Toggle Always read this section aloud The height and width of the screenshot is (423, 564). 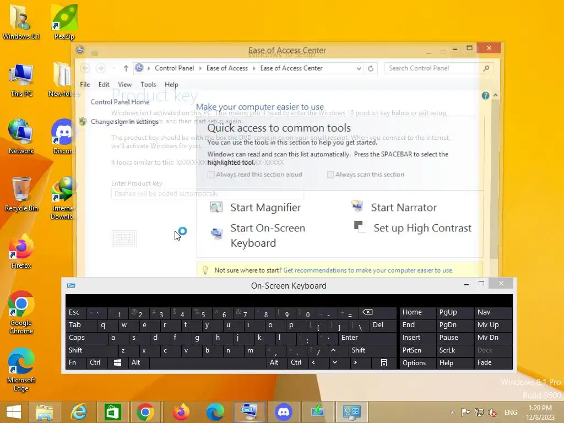pos(254,175)
